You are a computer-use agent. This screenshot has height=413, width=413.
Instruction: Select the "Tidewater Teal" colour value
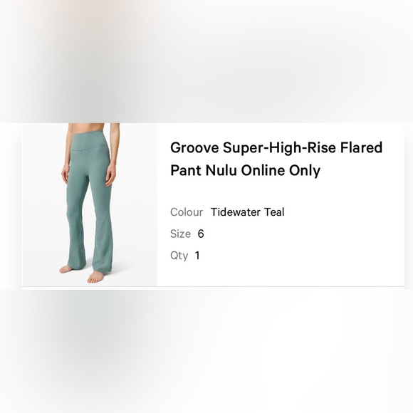pyautogui.click(x=247, y=212)
